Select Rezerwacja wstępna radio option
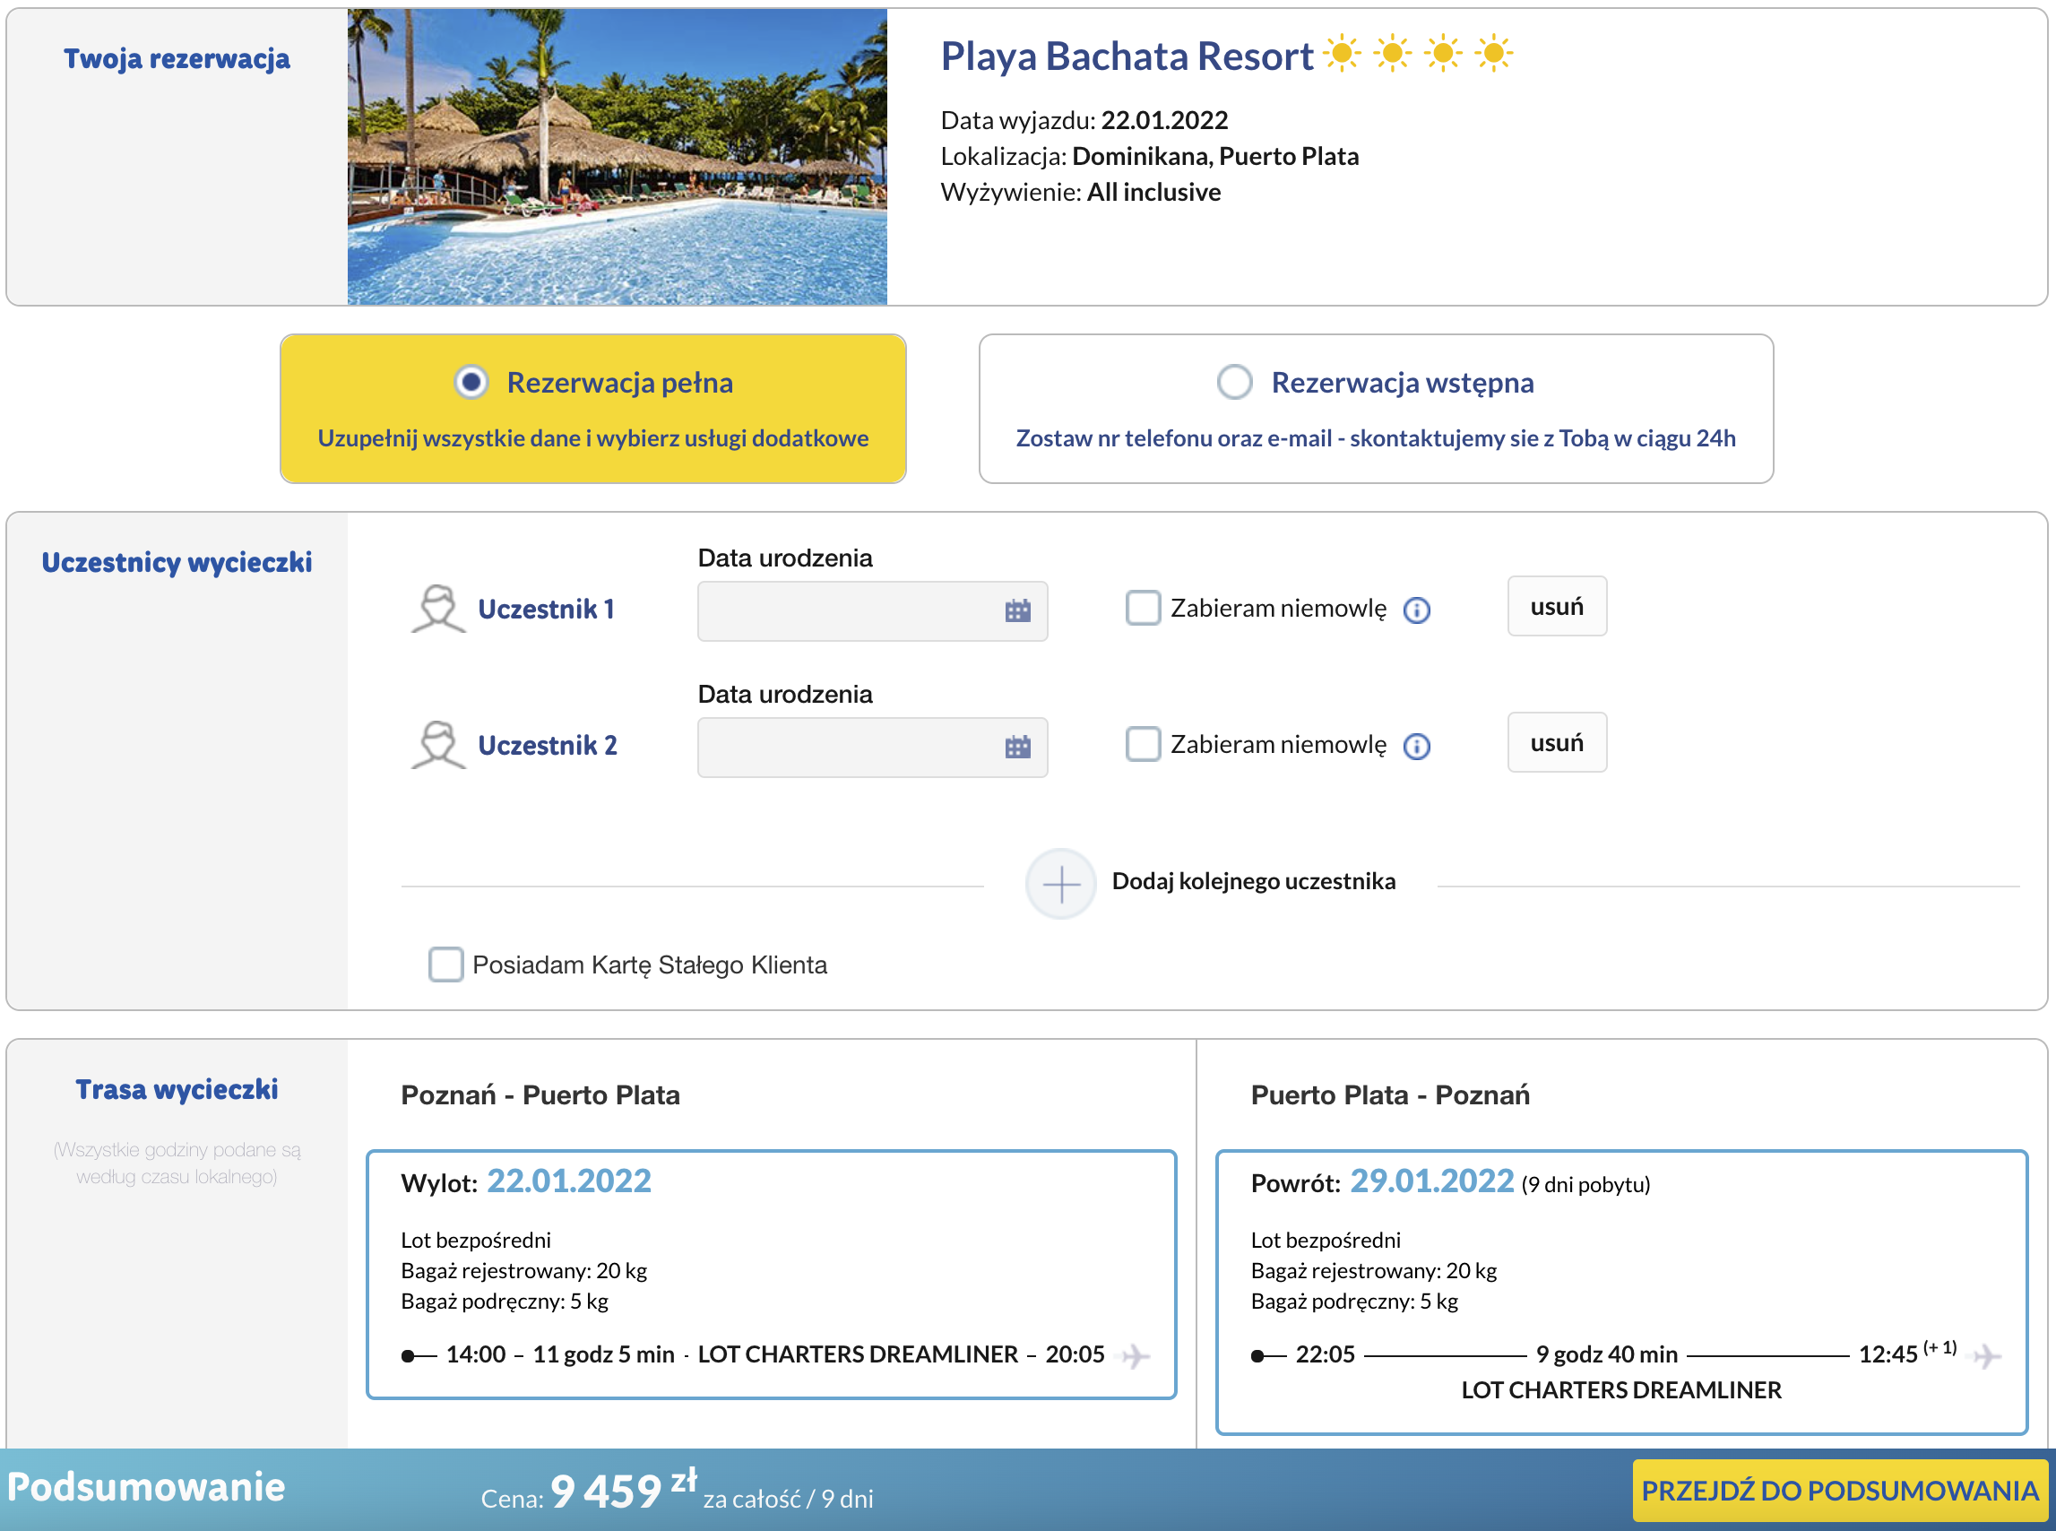 pyautogui.click(x=1234, y=382)
